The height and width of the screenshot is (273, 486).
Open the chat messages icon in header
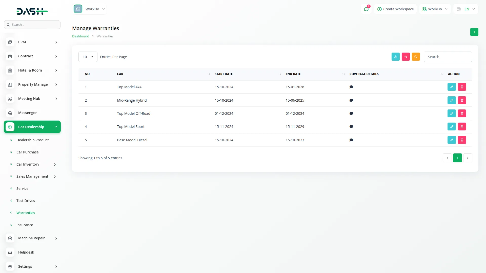point(366,9)
